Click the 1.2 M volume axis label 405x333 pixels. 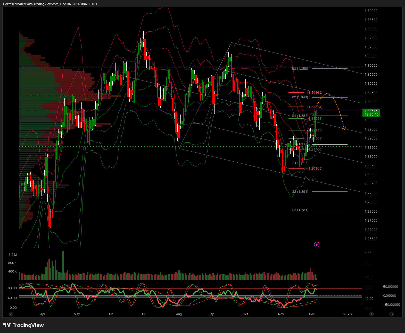13,255
